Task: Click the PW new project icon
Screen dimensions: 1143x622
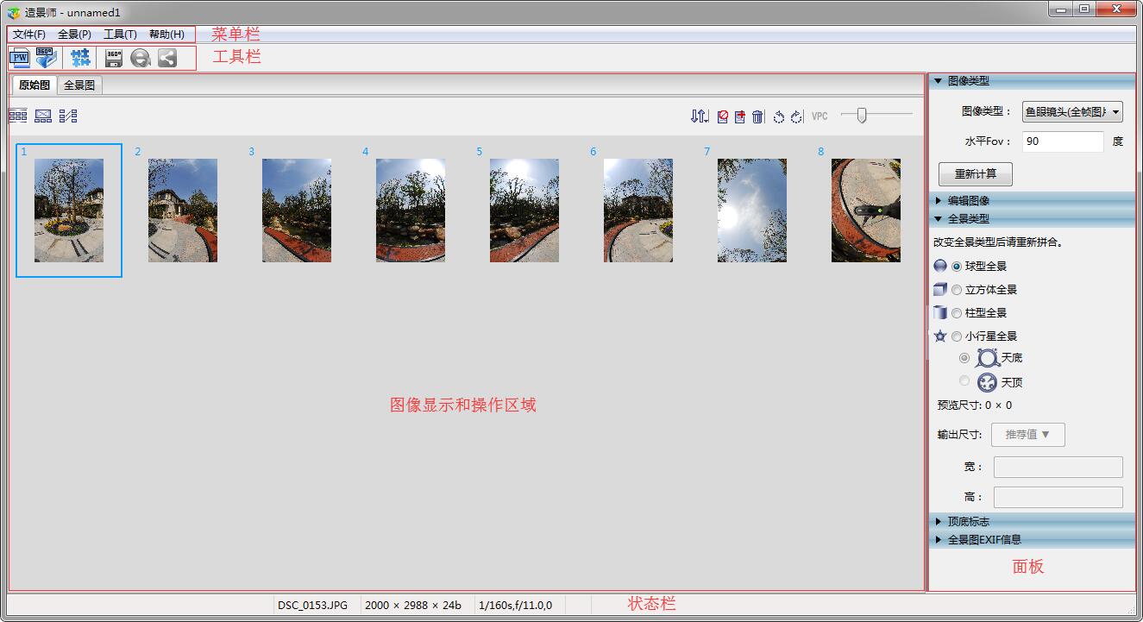Action: [19, 58]
